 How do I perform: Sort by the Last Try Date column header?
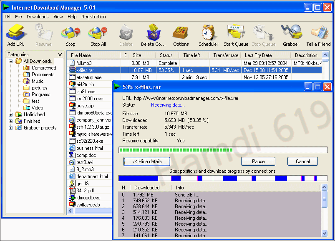[266, 55]
